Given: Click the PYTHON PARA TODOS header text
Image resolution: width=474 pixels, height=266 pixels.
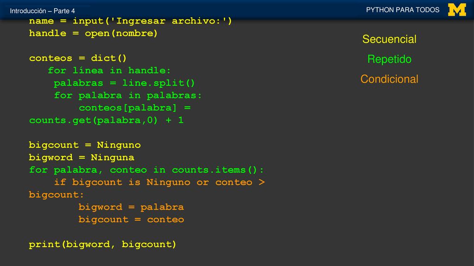Looking at the screenshot, I should (403, 10).
